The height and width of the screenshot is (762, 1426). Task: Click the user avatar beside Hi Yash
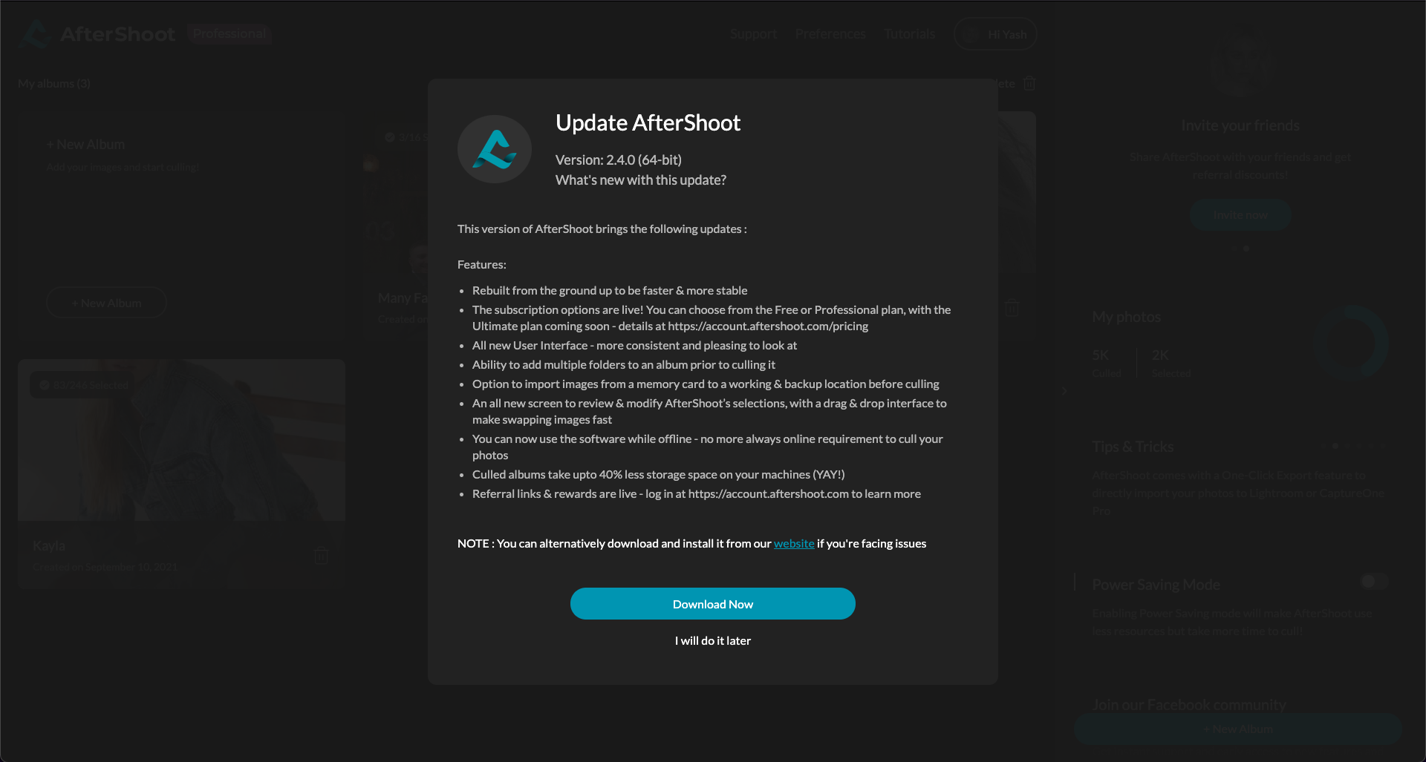click(971, 34)
